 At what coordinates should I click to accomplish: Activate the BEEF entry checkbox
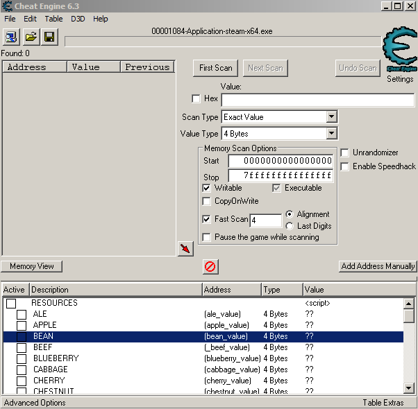pyautogui.click(x=22, y=347)
